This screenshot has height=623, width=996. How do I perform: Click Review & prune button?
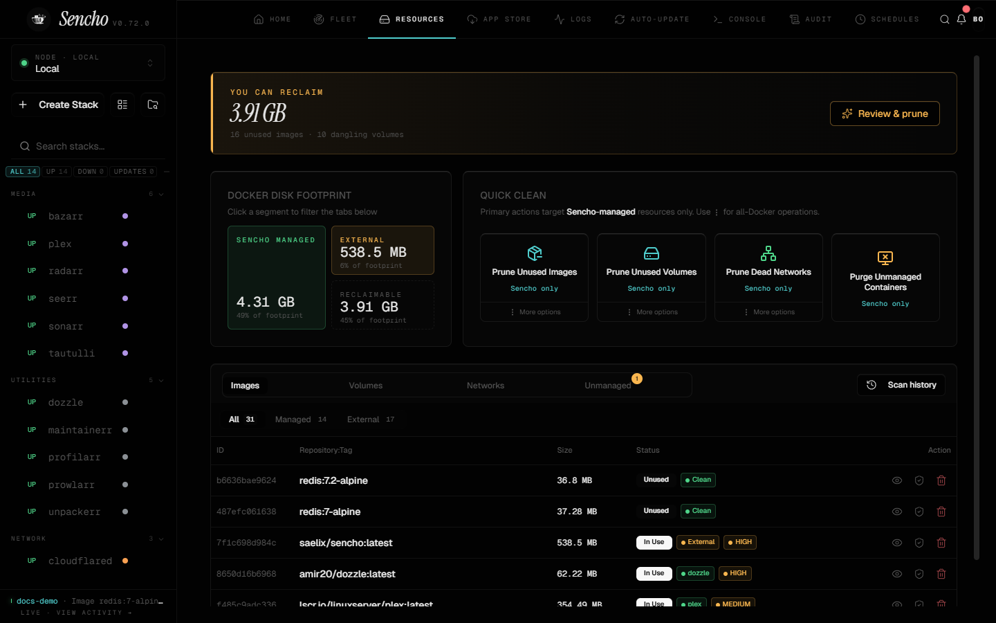tap(885, 114)
